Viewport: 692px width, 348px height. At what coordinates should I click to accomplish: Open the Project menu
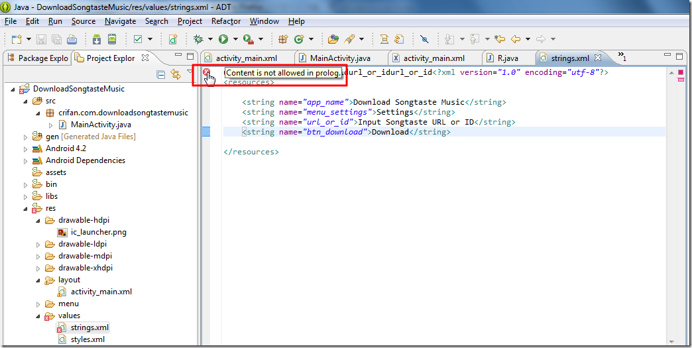(190, 21)
